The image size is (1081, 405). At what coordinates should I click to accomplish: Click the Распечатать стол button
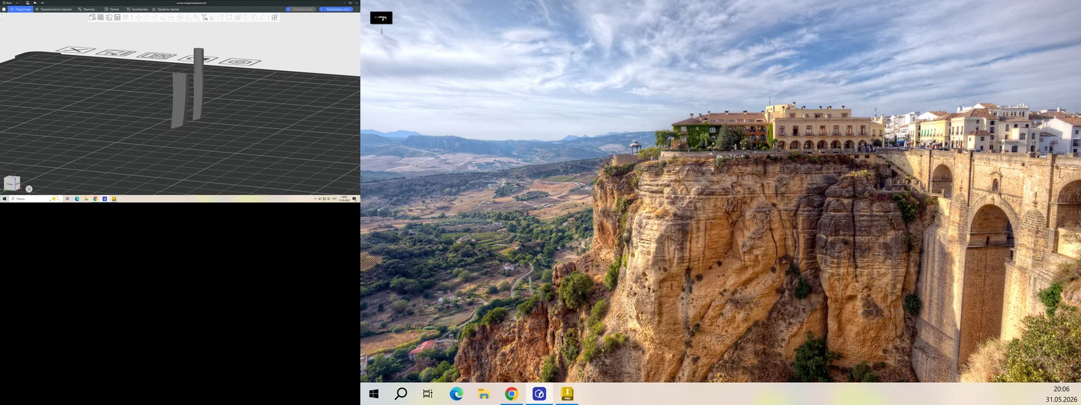337,9
